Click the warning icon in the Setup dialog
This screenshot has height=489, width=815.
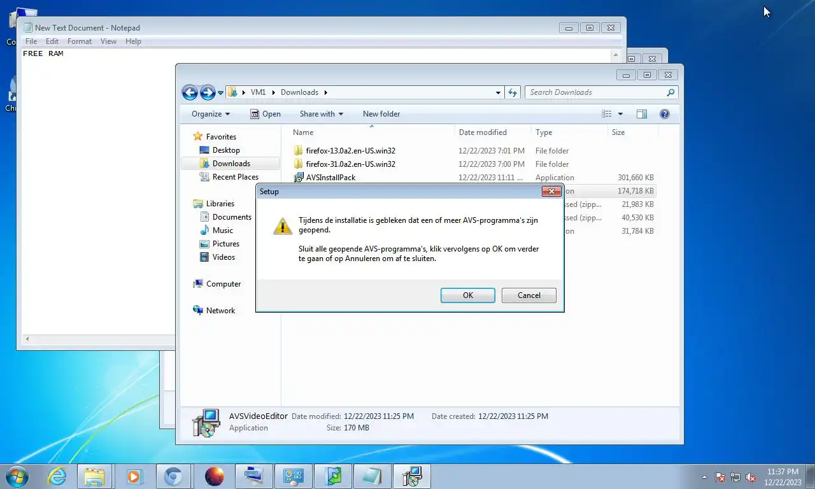(283, 225)
